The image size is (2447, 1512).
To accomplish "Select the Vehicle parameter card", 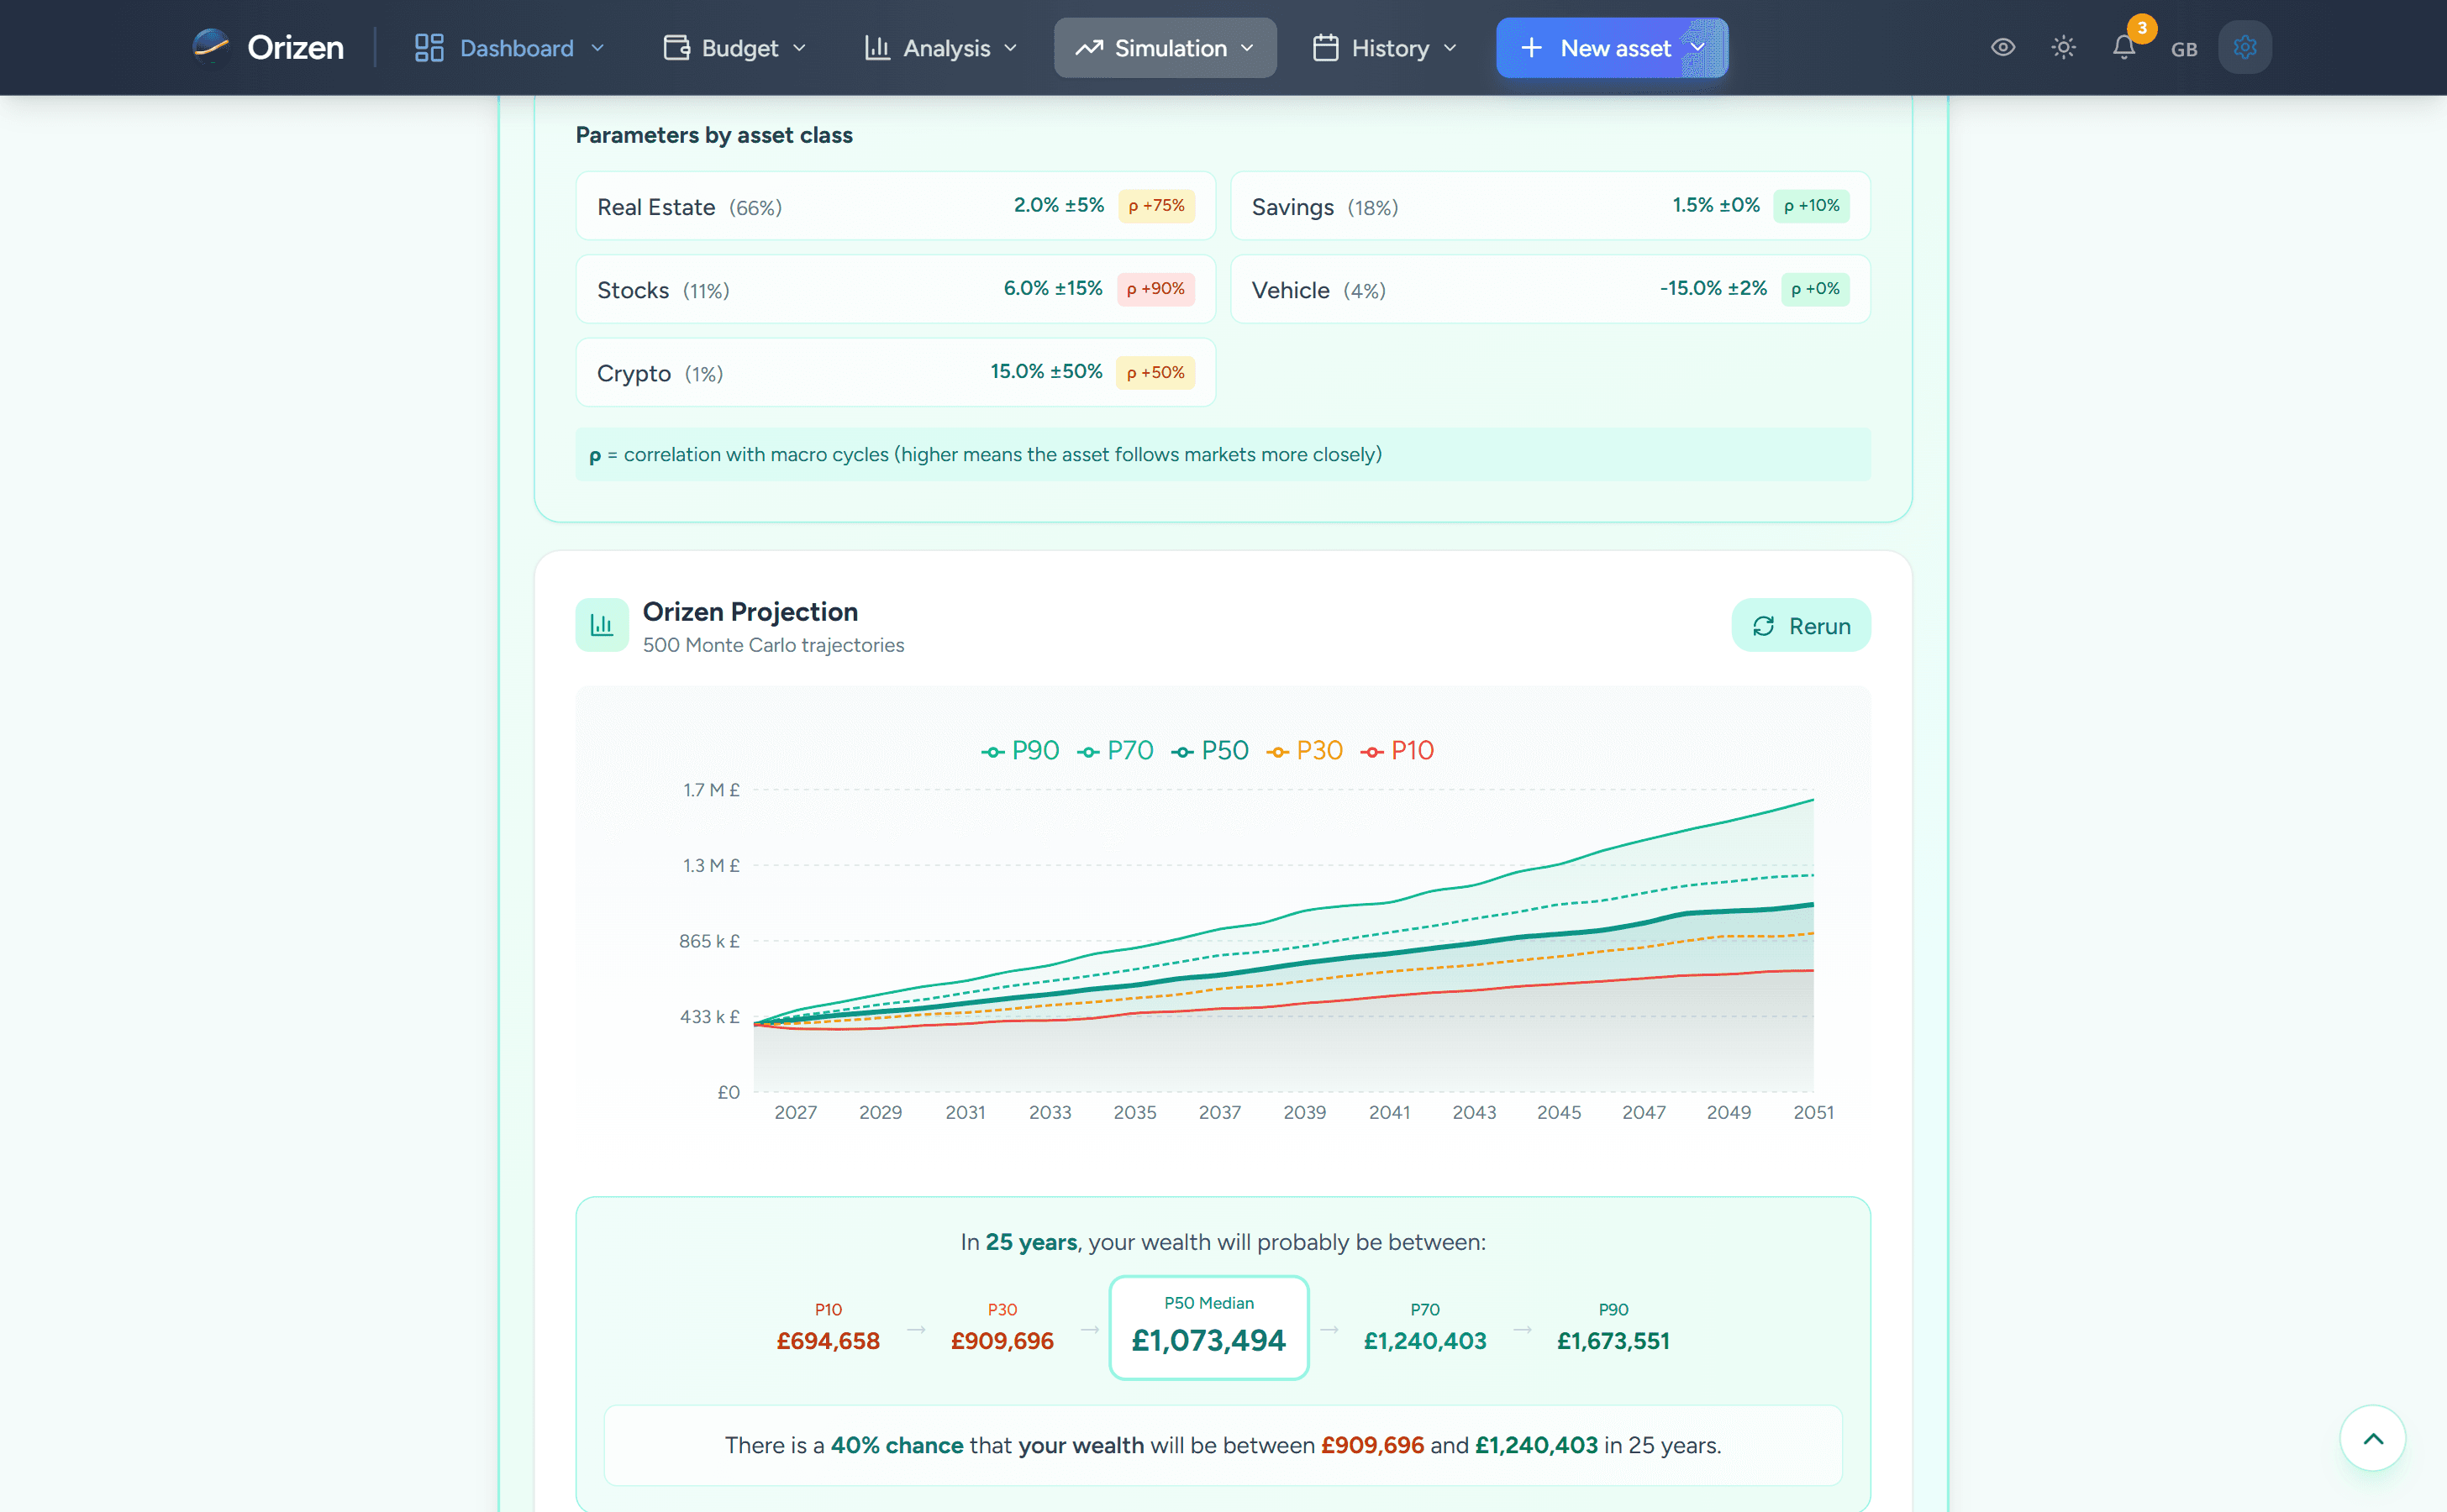I will tap(1550, 289).
